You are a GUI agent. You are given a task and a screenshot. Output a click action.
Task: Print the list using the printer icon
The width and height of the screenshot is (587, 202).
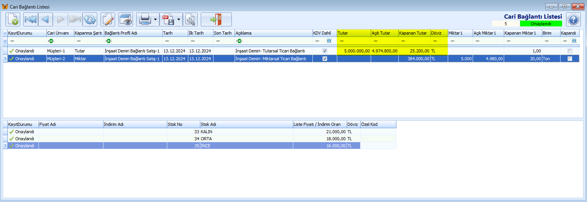(145, 19)
